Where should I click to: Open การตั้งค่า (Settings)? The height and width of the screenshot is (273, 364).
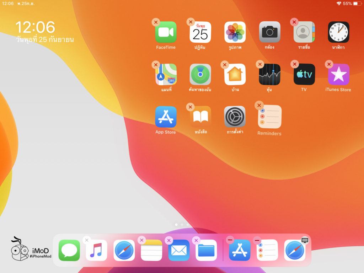[235, 118]
